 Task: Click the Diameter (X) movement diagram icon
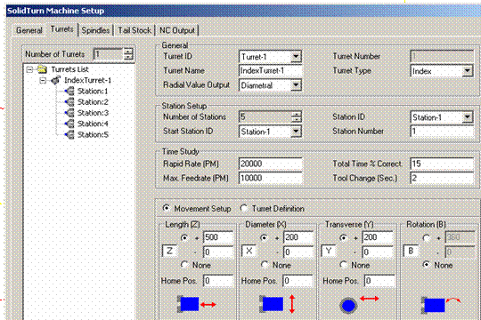click(277, 304)
